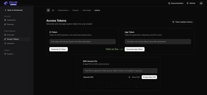Click 'Token for application integration' description
The width and height of the screenshot is (207, 95).
click(143, 35)
